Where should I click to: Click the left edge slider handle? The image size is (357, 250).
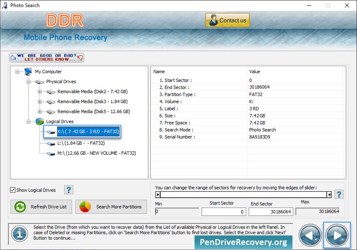(158, 195)
